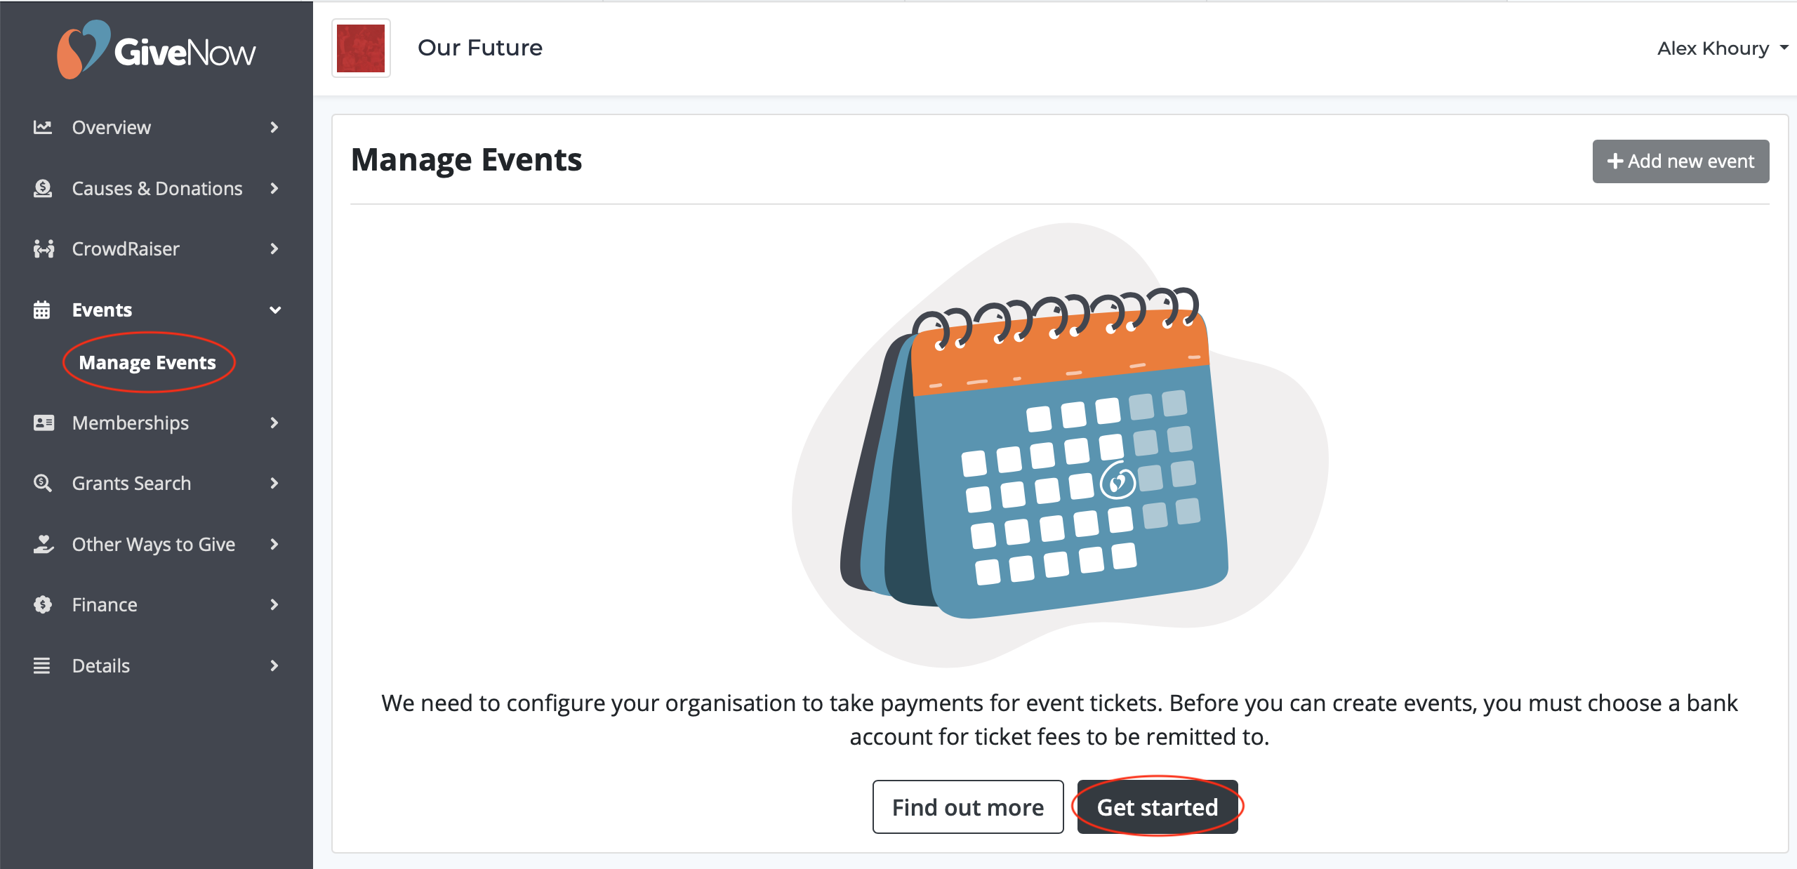
Task: Open the Alex Khoury user dropdown
Action: (x=1721, y=48)
